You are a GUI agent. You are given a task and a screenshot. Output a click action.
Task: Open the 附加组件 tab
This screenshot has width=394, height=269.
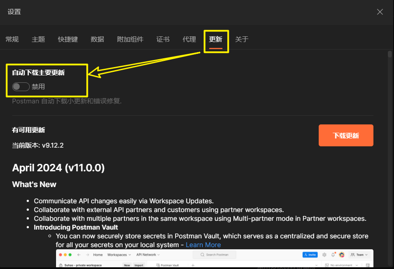pyautogui.click(x=130, y=39)
